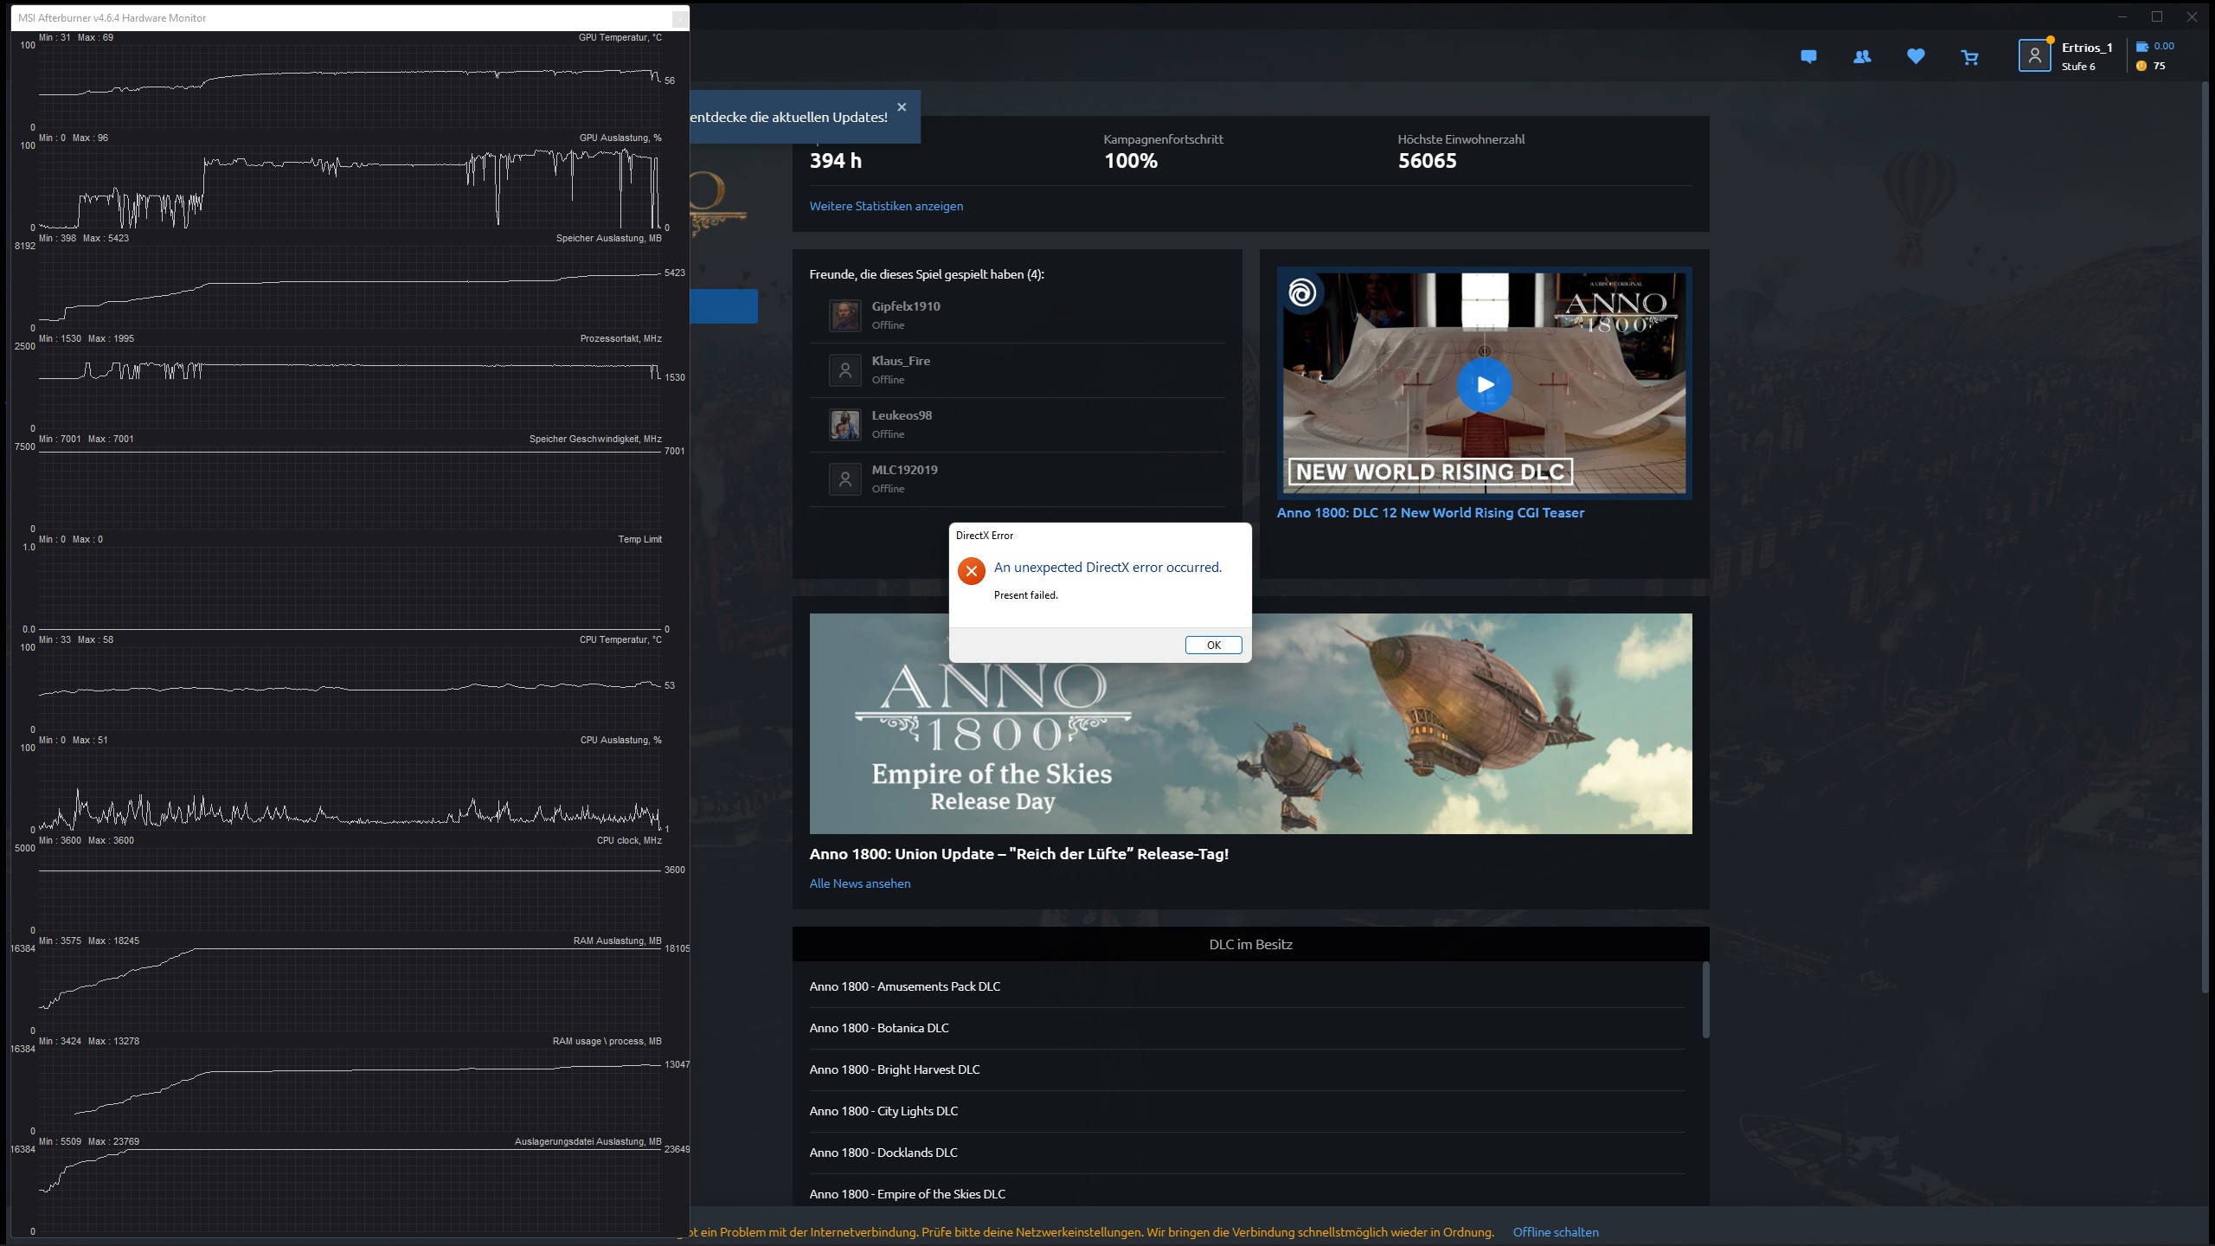Play the New World Rising teaser video
Screen dimensions: 2215x1246
click(1484, 384)
